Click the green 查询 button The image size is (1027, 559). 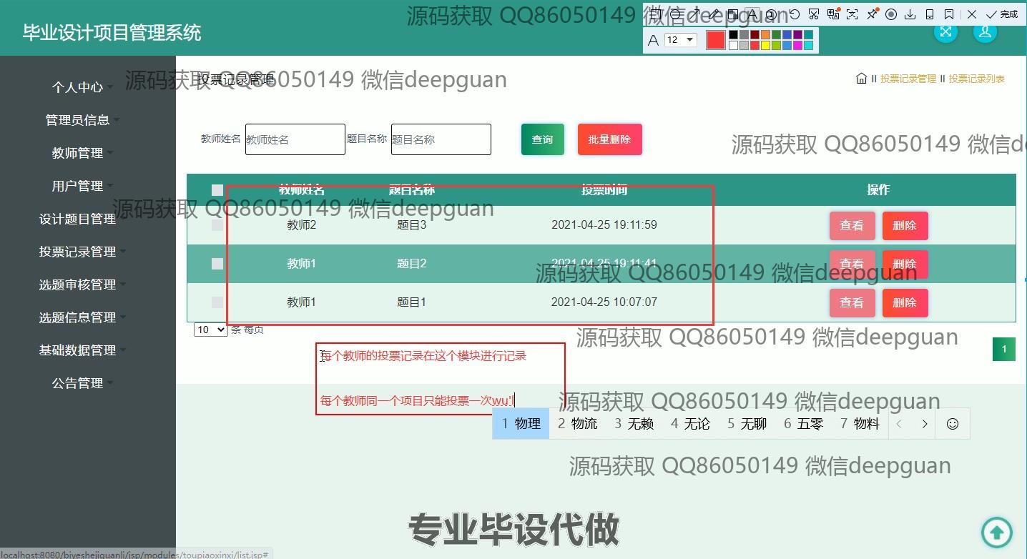[x=542, y=139]
